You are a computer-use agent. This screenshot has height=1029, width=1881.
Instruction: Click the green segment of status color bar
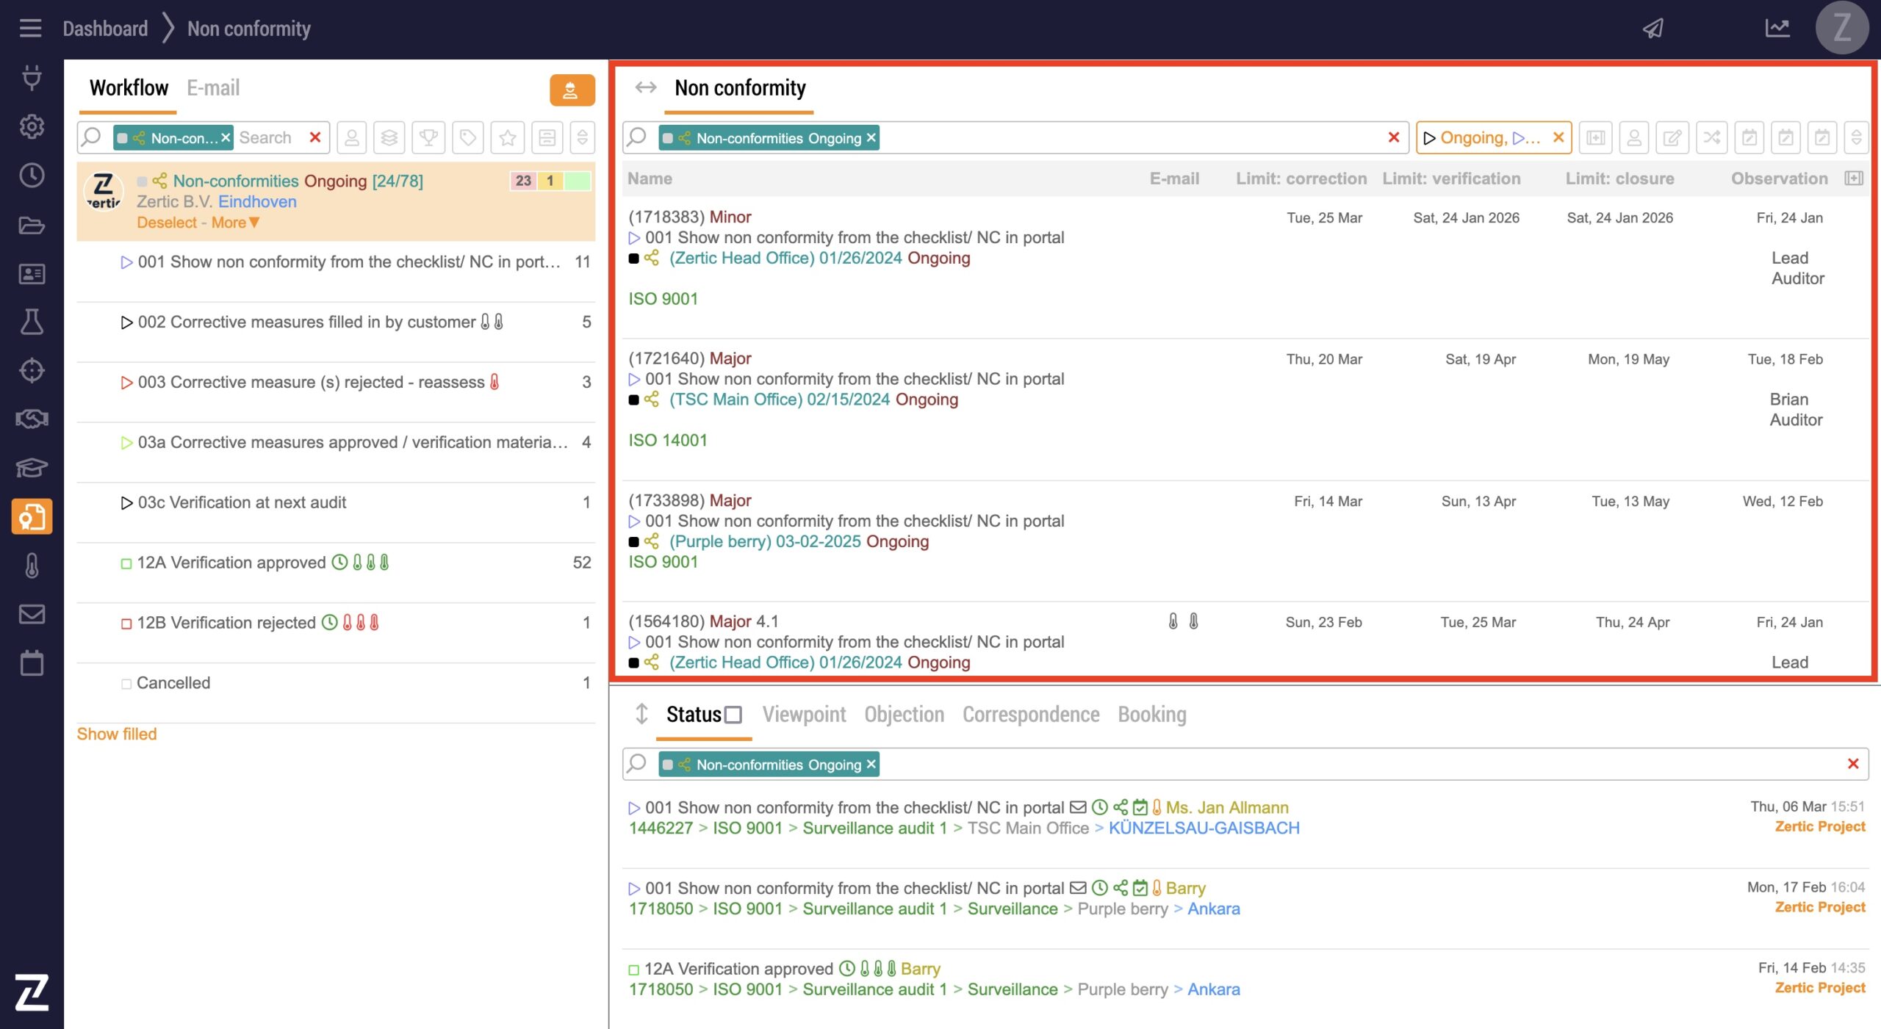[x=578, y=181]
